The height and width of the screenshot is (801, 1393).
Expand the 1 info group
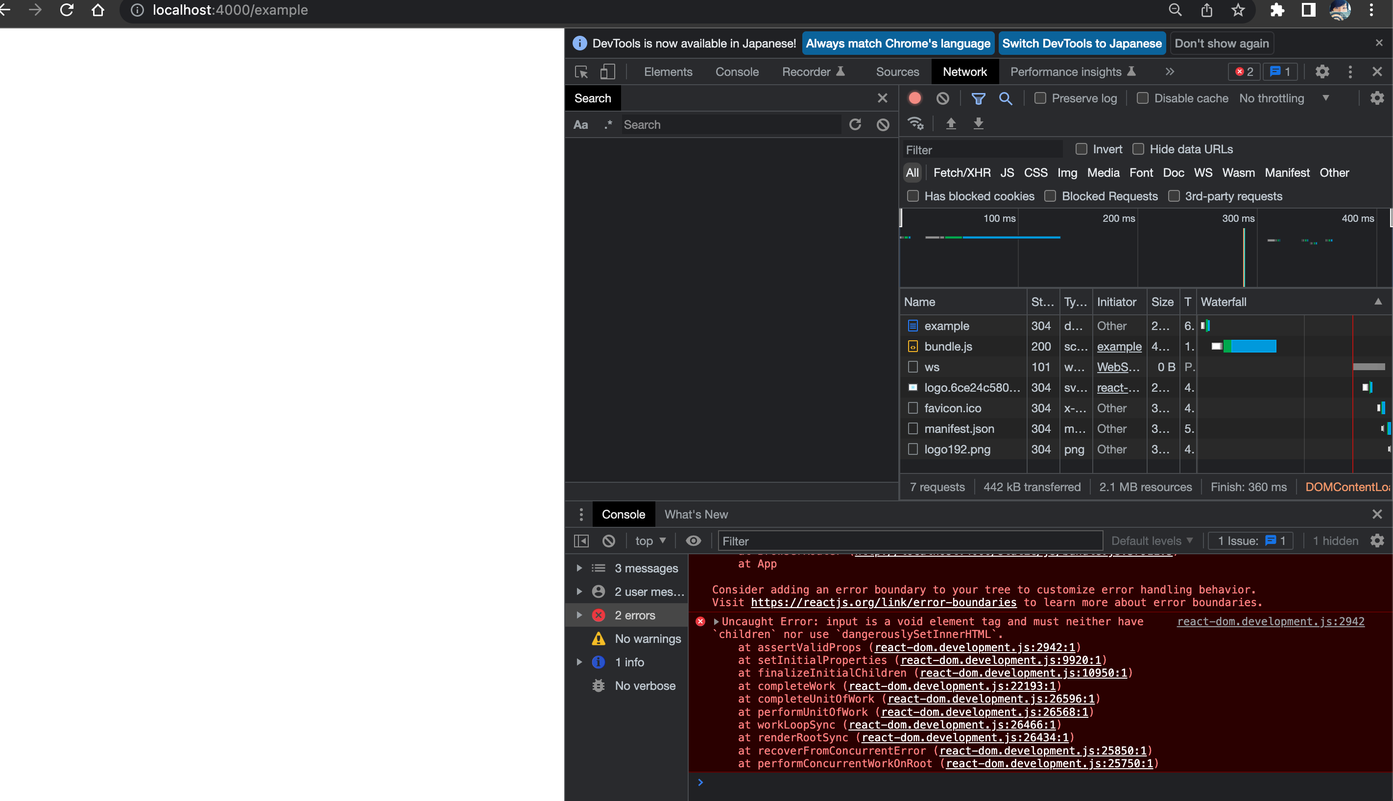(579, 662)
